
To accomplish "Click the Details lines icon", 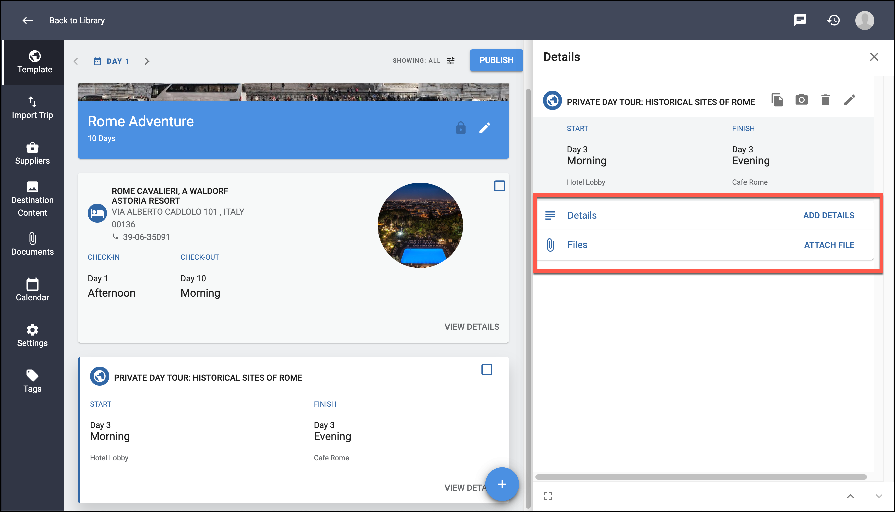I will coord(550,215).
